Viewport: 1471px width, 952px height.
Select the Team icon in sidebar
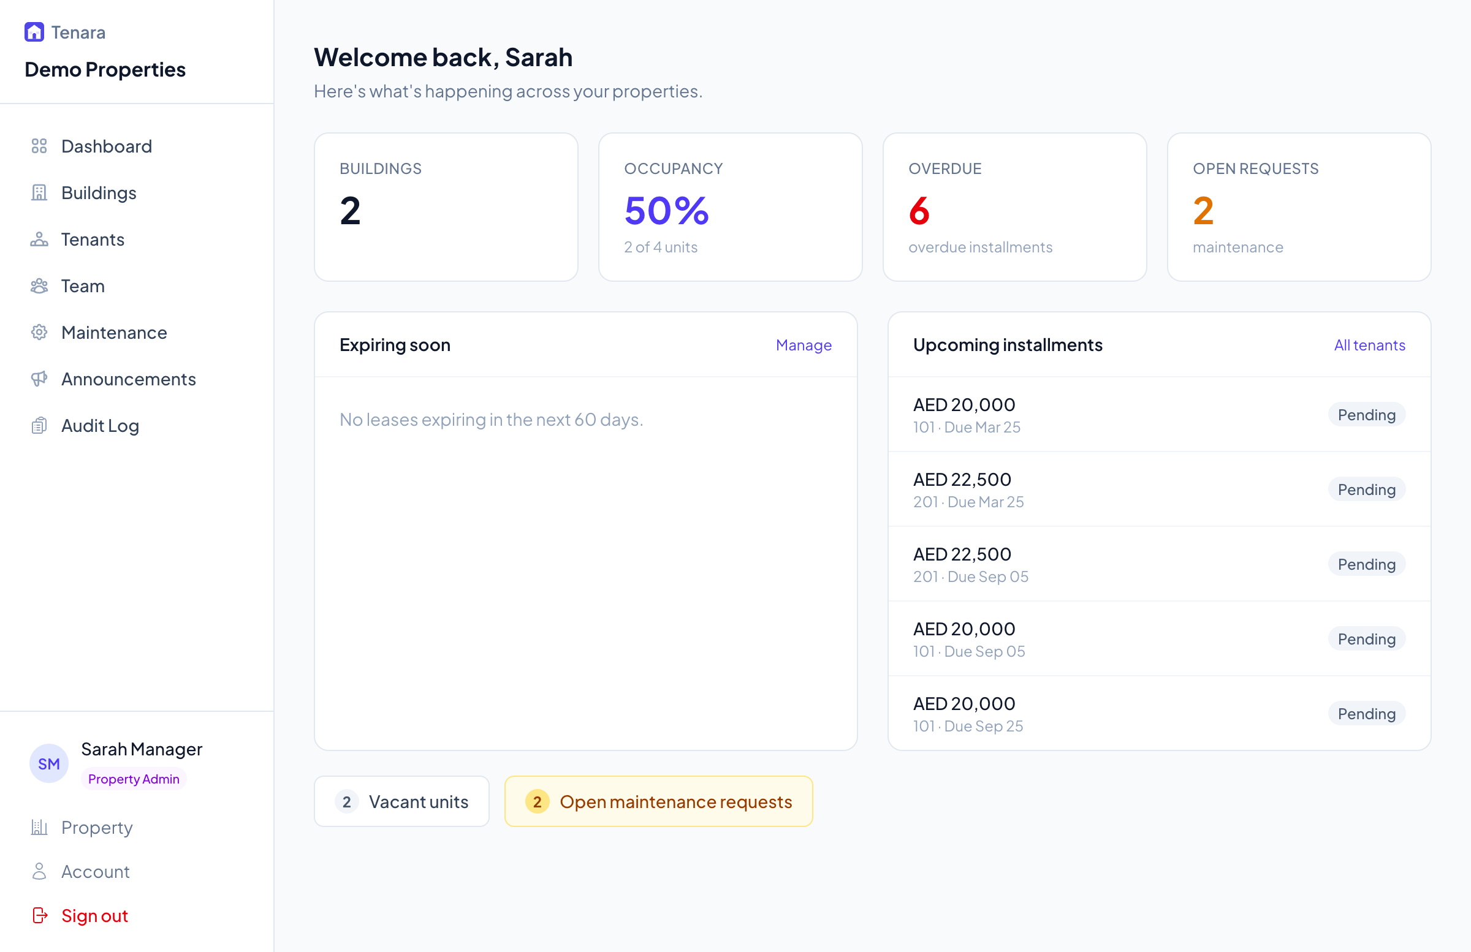tap(40, 285)
